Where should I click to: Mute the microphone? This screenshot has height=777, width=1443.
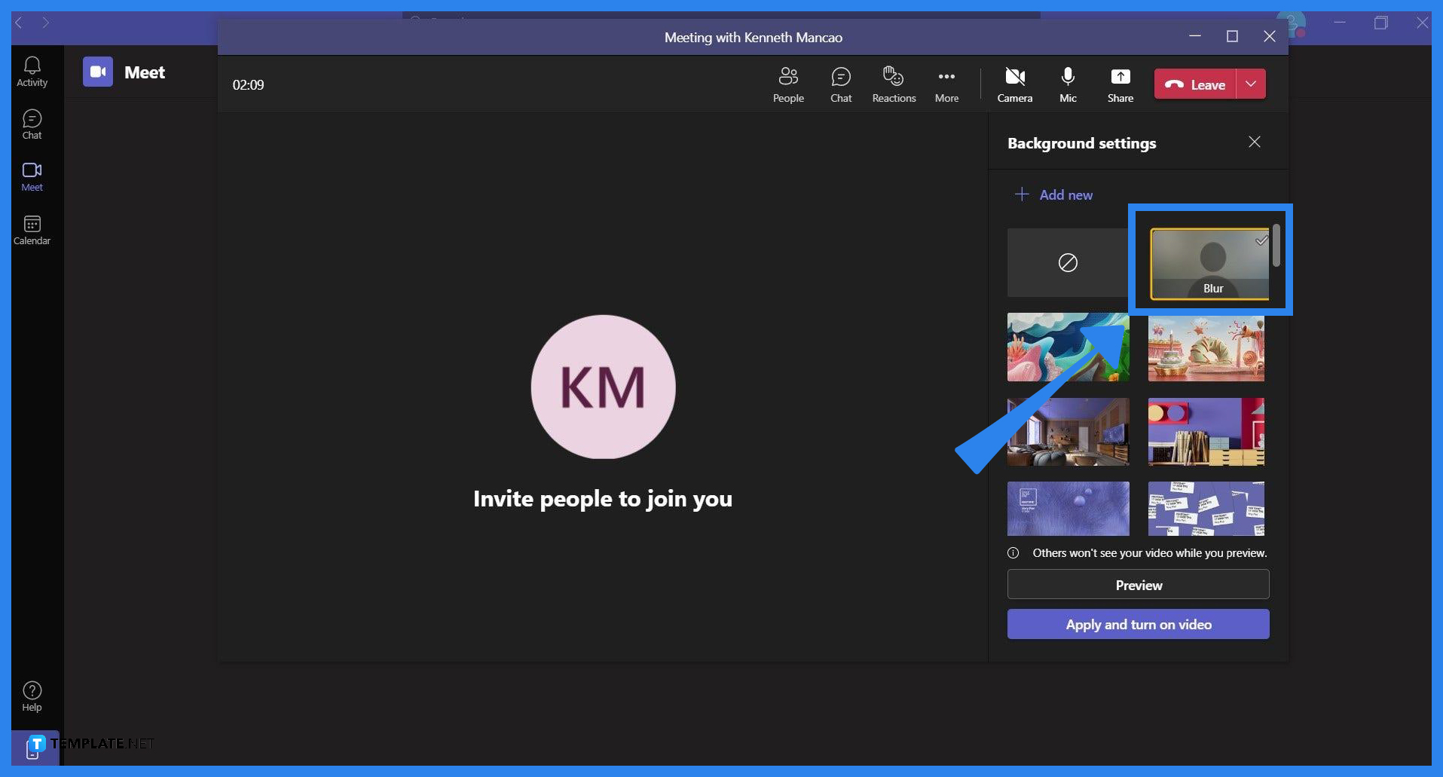pos(1067,84)
